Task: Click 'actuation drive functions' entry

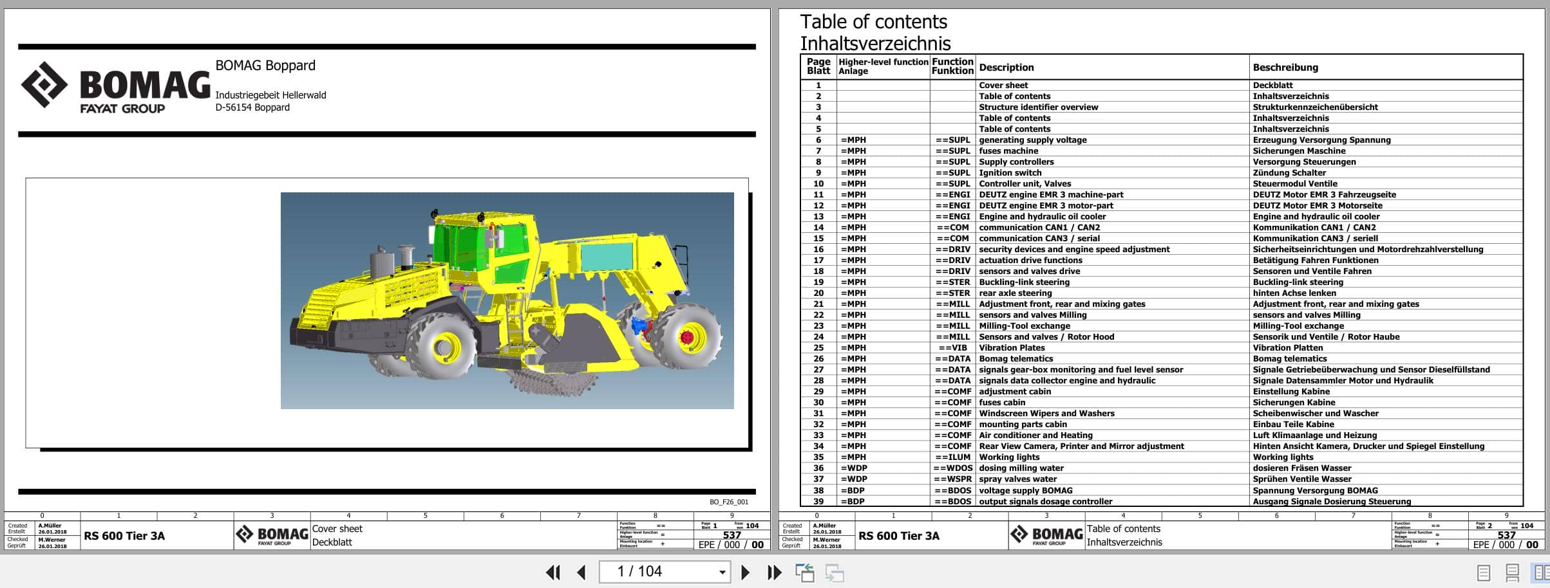Action: 1030,260
